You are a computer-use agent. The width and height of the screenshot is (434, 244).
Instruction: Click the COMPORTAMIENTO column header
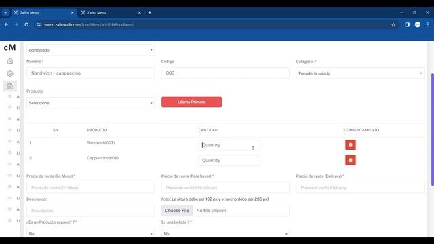(361, 130)
